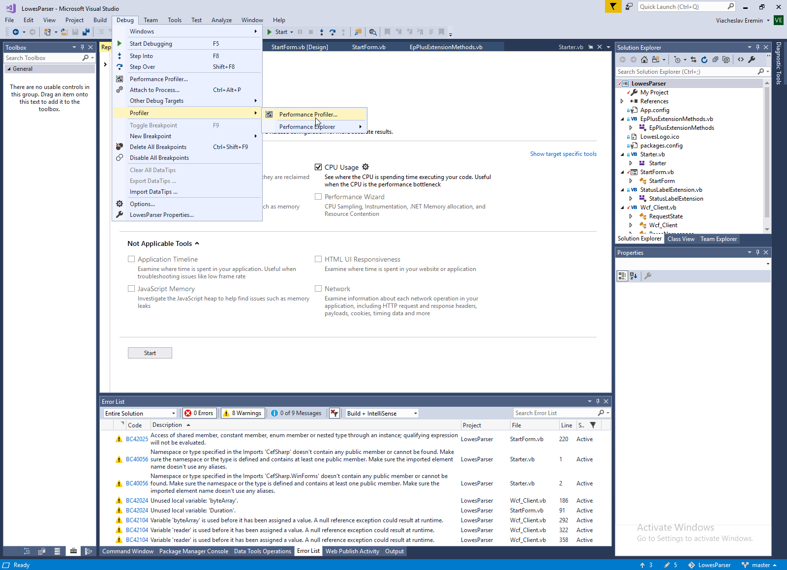The image size is (787, 570).
Task: Open the Build + IntelliSense dropdown
Action: coord(382,414)
